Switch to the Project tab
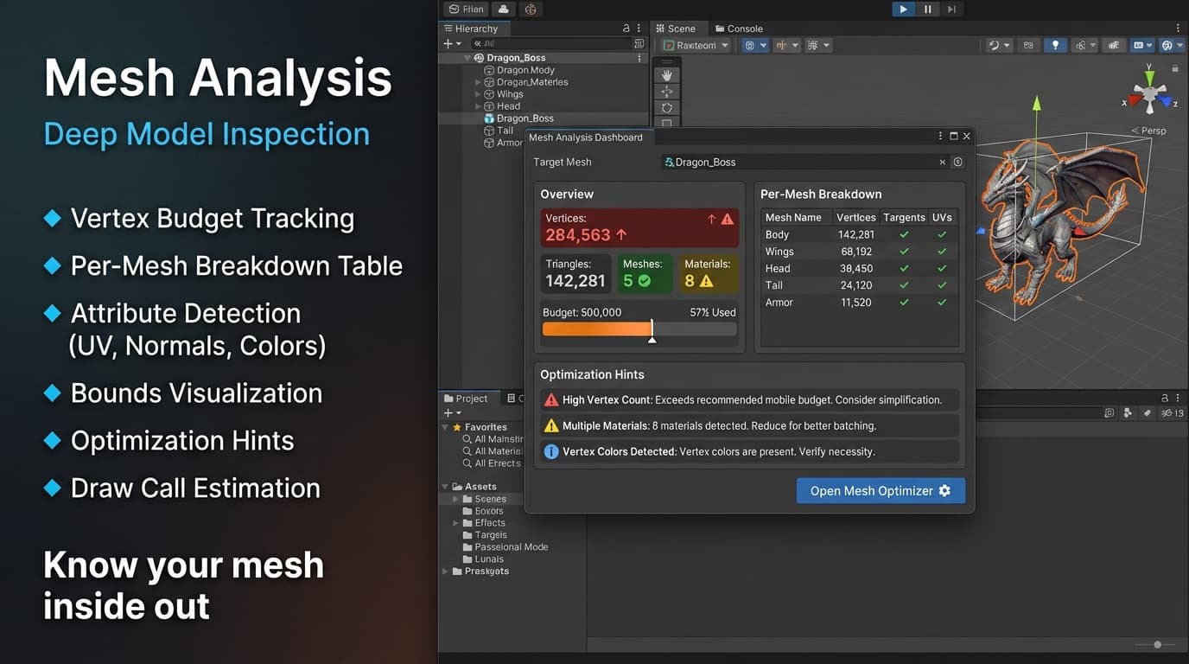The width and height of the screenshot is (1189, 664). click(467, 398)
